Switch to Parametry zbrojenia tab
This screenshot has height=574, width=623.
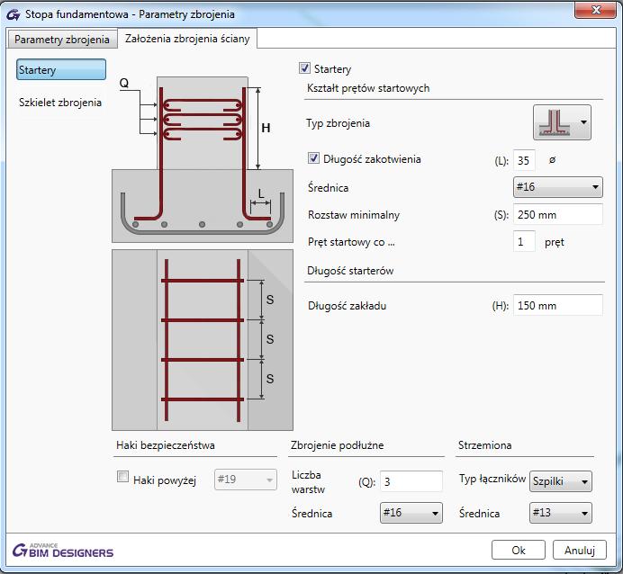(x=62, y=40)
